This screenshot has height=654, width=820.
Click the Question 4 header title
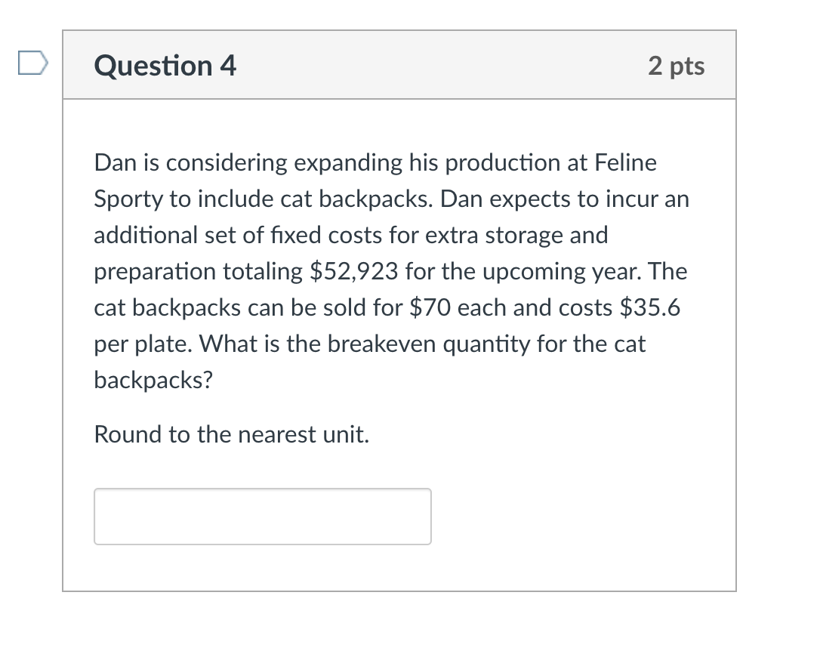click(x=164, y=66)
